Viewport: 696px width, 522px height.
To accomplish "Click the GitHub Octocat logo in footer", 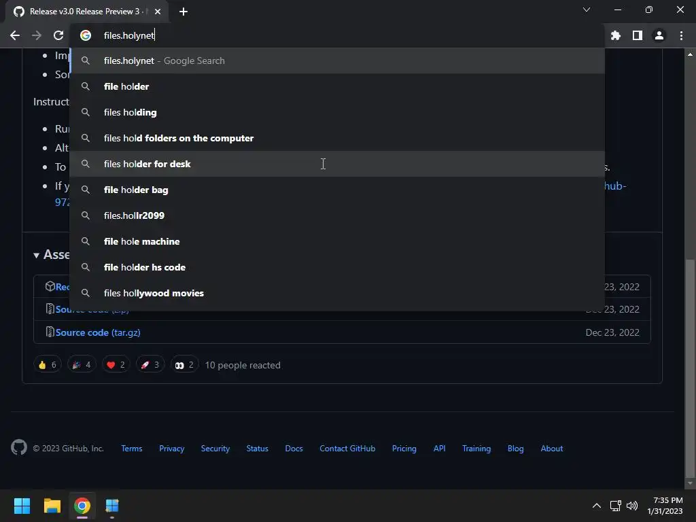I will tap(19, 447).
